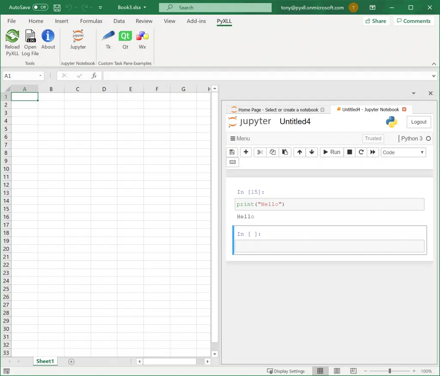Open the File tab

pos(12,21)
